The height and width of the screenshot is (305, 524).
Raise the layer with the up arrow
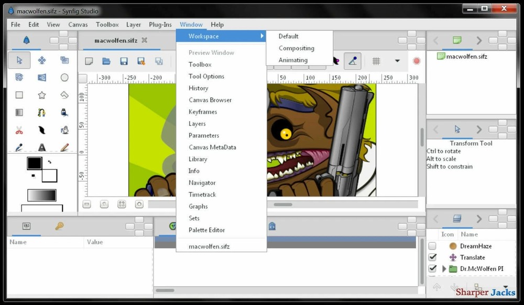coord(437,287)
